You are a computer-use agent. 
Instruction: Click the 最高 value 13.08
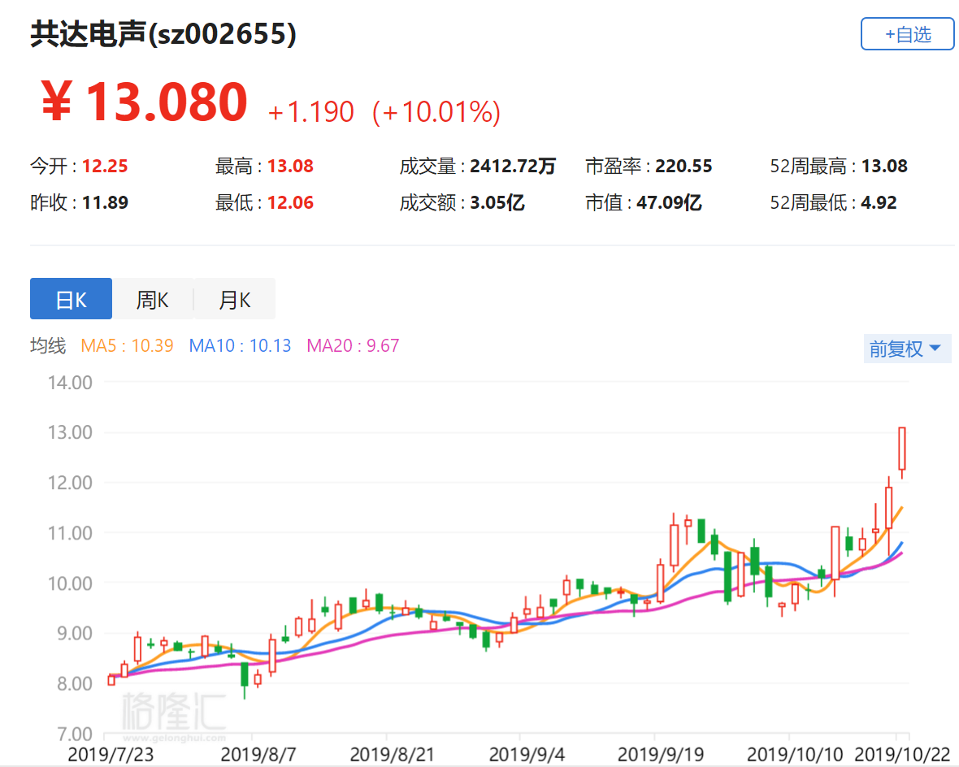[x=290, y=166]
